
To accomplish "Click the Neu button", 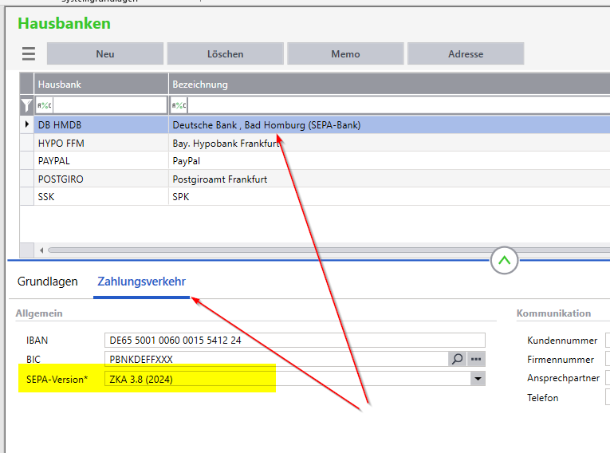I will [105, 53].
